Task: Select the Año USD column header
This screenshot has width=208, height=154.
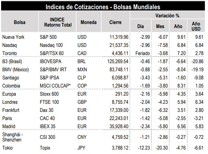Action: tap(196, 26)
